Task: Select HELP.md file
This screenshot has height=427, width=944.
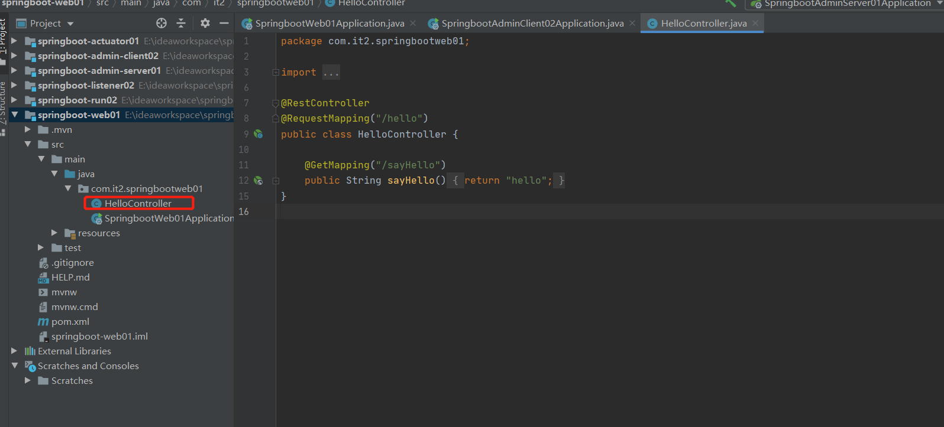Action: point(70,277)
